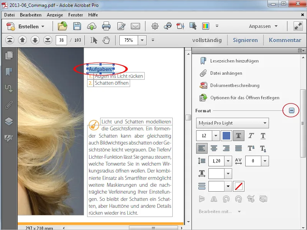Toggle bold text formatting
Viewport: 307px width, 230px height.
point(238,136)
